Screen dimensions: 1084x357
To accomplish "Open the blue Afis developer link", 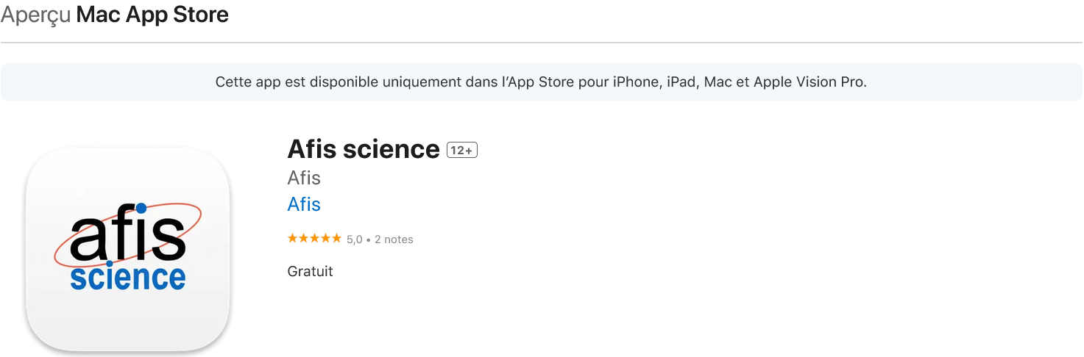I will point(304,204).
